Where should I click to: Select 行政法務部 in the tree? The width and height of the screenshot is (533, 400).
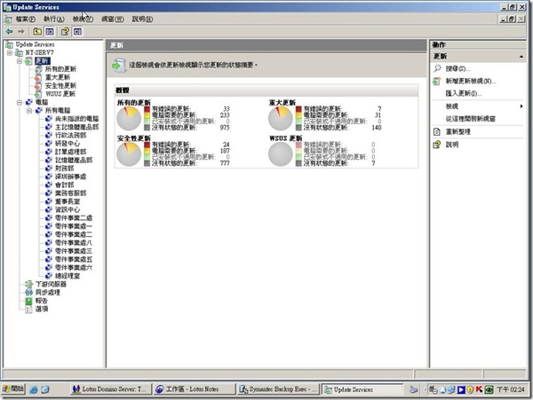71,136
